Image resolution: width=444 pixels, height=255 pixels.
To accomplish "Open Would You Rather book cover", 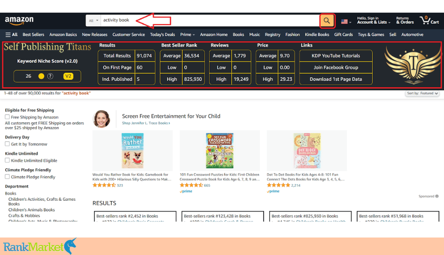I will click(133, 151).
